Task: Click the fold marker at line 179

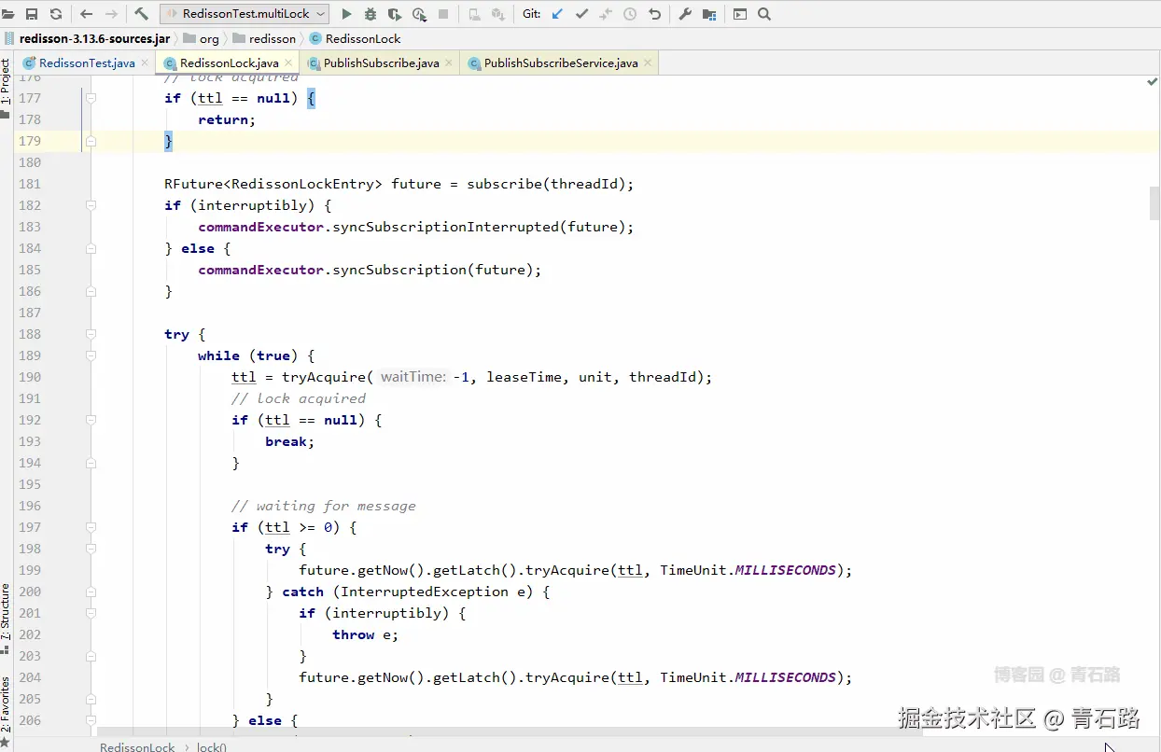Action: tap(91, 141)
